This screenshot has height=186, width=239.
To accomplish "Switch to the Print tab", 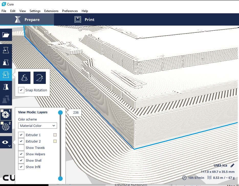I will point(84,19).
